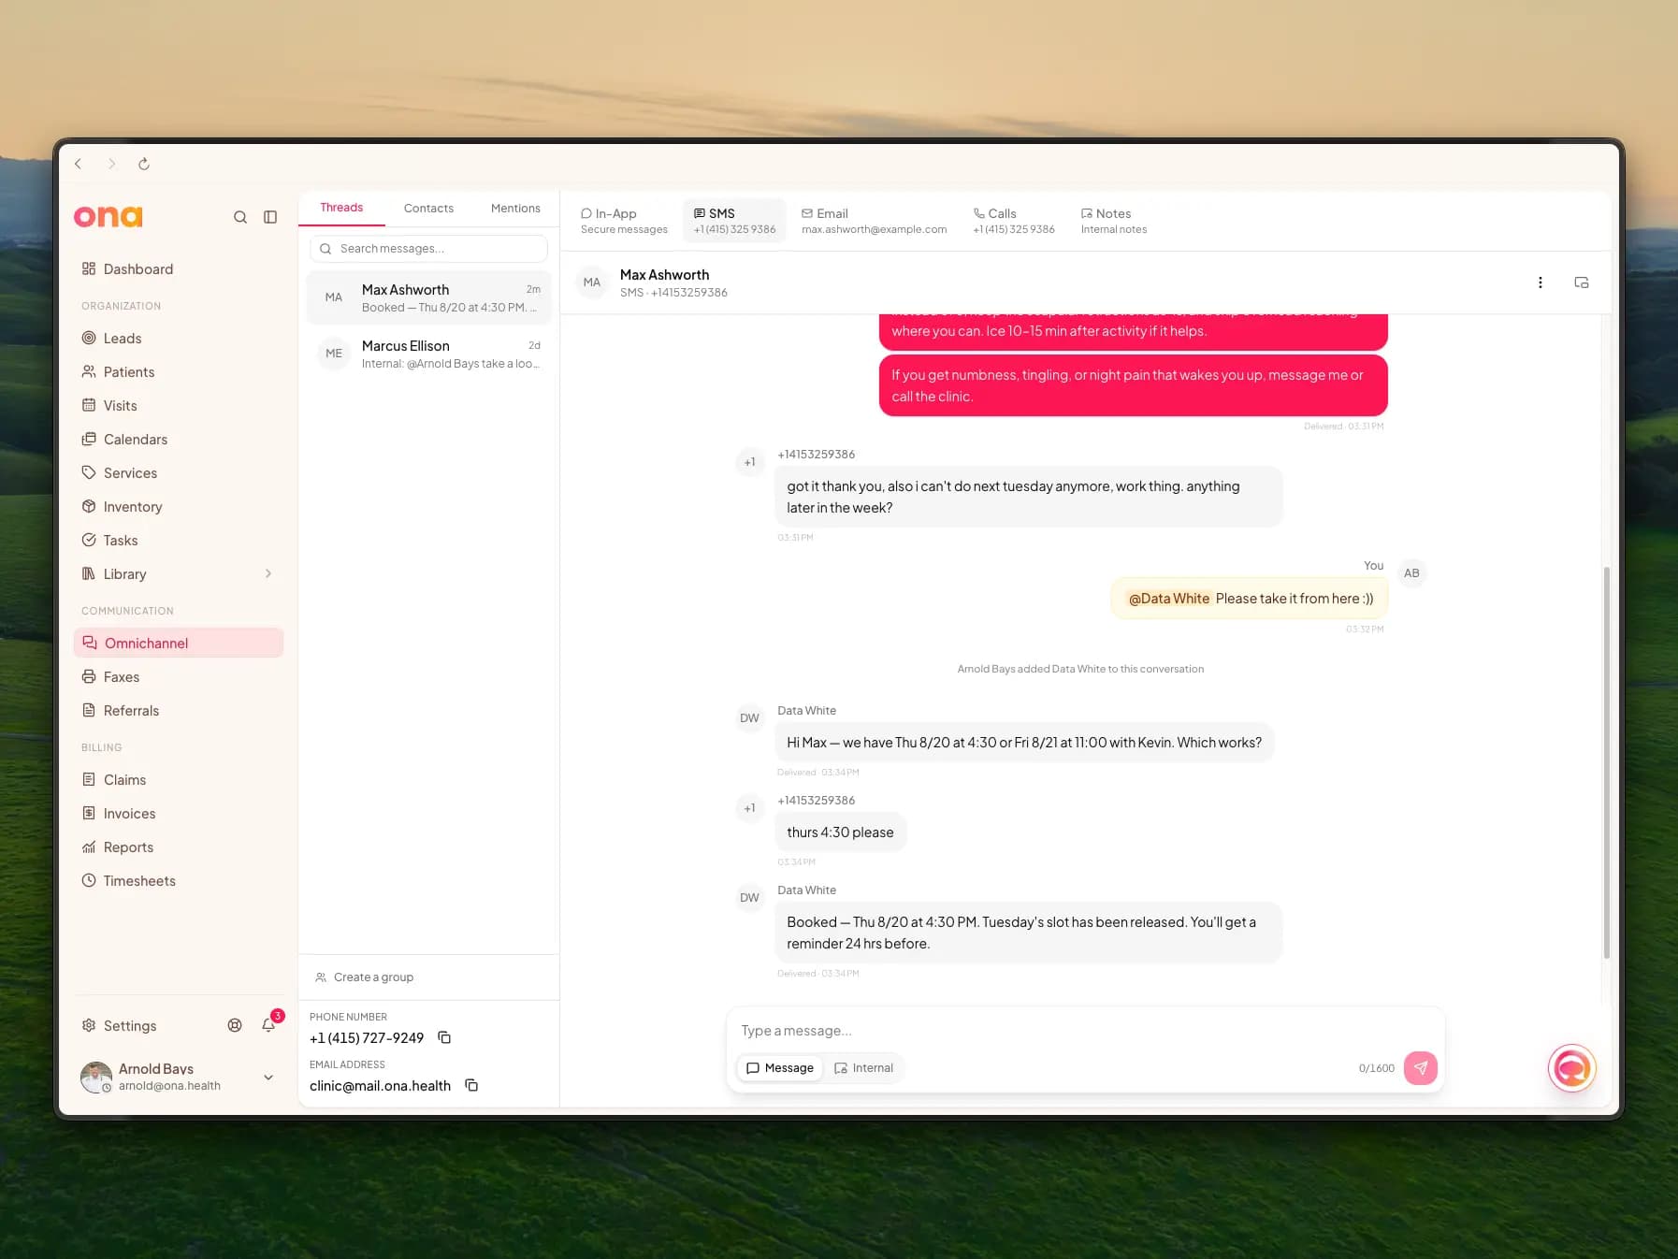Click Max Ashworth name in conversation header
The height and width of the screenshot is (1259, 1678).
pyautogui.click(x=664, y=275)
